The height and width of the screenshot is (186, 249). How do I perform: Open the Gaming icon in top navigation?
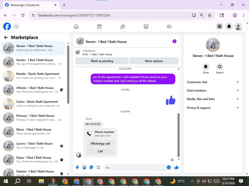pyautogui.click(x=169, y=26)
